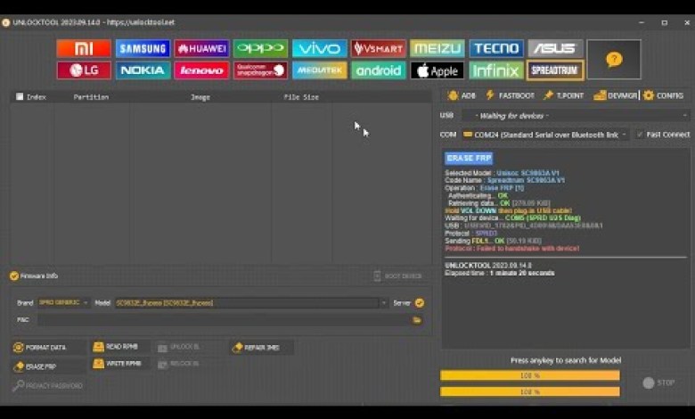Click the PAC file path field
695x419 pixels.
point(225,320)
